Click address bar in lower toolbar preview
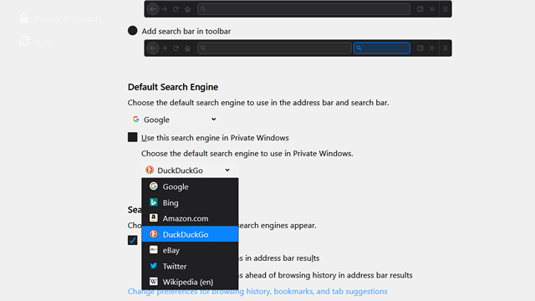 pos(274,48)
